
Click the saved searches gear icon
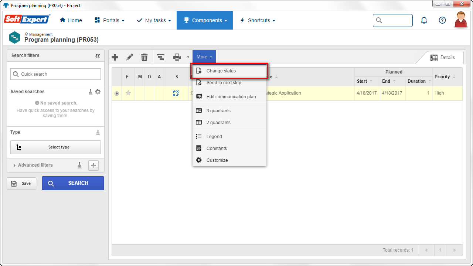click(x=98, y=92)
